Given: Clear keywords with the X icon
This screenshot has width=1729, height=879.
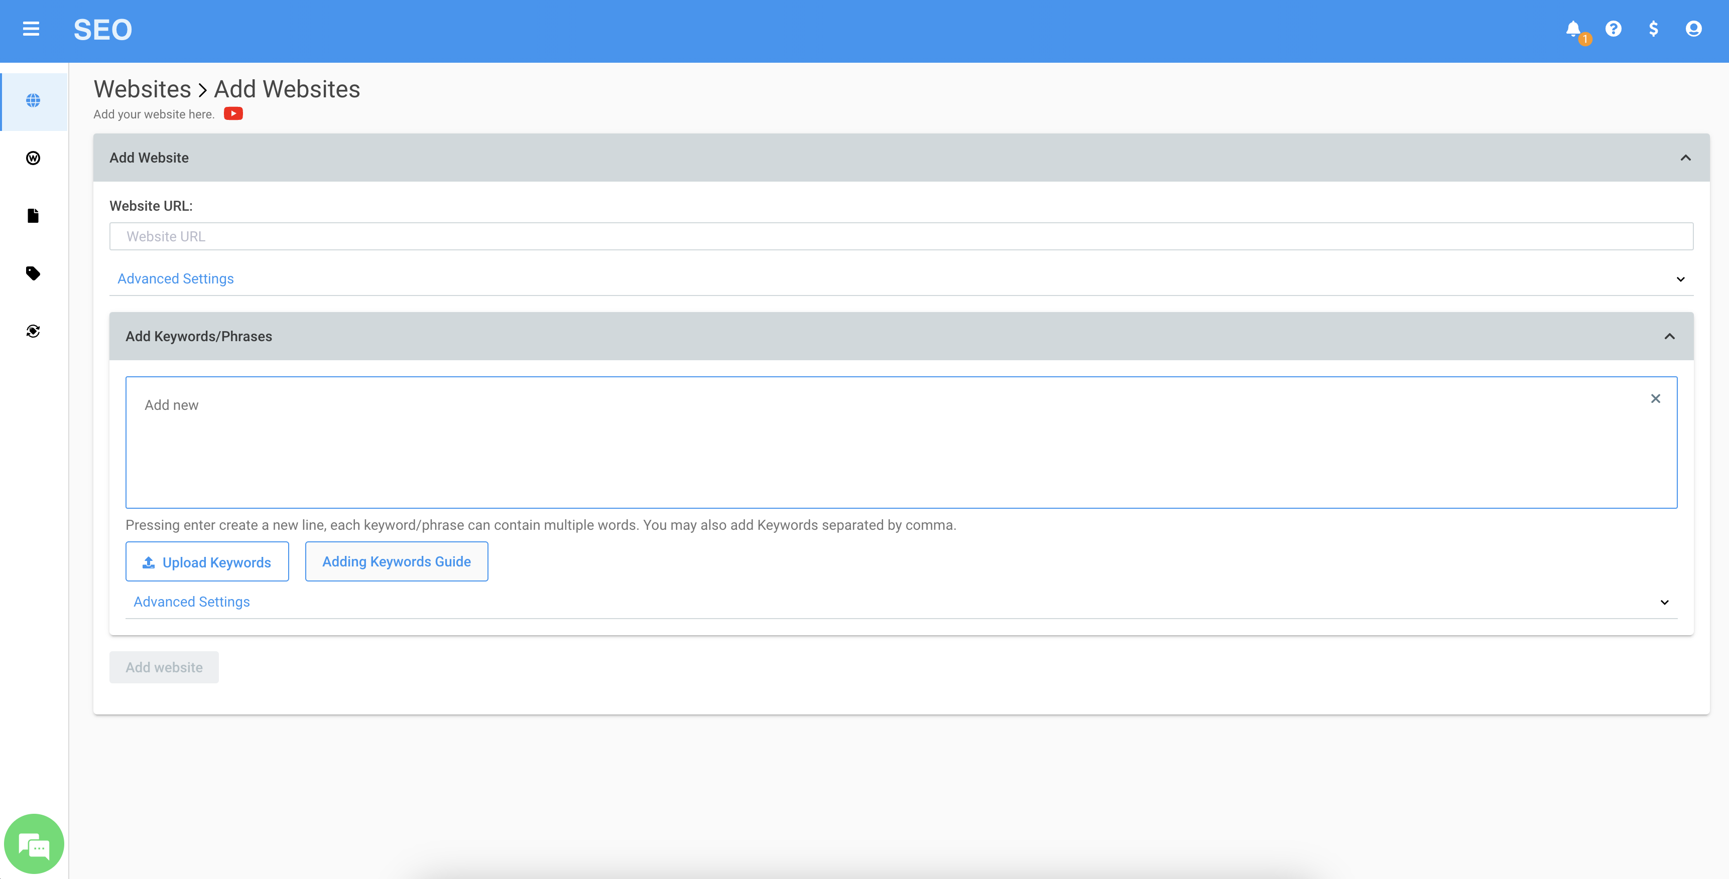Looking at the screenshot, I should (1656, 398).
